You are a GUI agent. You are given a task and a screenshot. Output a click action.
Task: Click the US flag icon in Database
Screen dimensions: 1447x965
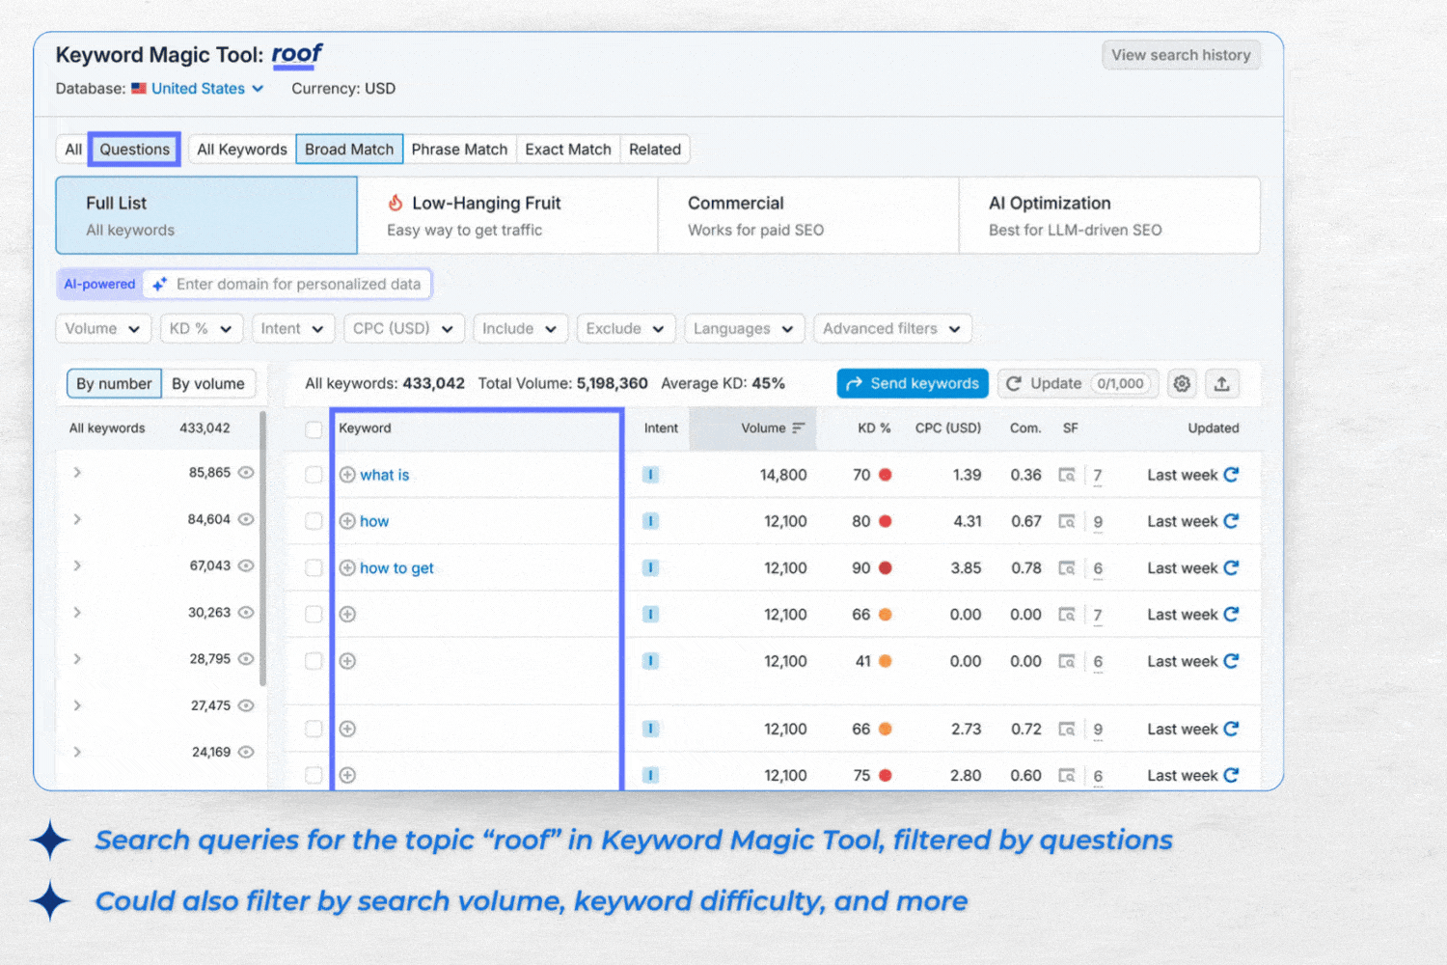[139, 88]
